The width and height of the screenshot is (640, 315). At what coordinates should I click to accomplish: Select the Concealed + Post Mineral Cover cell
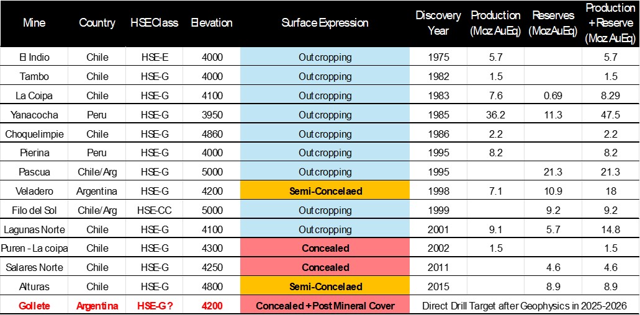coord(325,306)
